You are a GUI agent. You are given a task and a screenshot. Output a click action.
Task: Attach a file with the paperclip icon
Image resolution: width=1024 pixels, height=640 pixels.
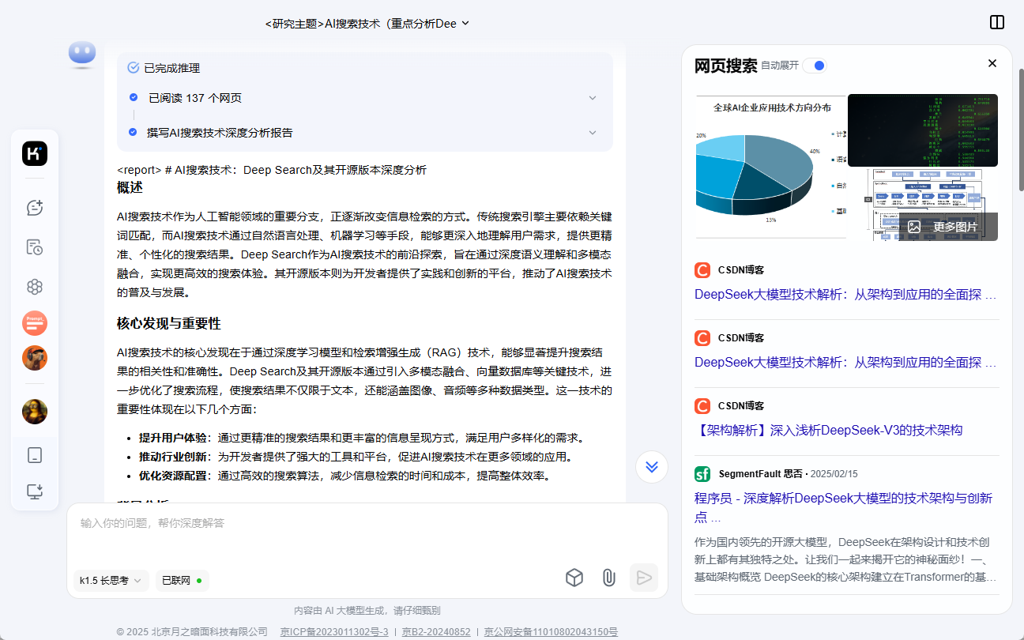click(x=608, y=578)
